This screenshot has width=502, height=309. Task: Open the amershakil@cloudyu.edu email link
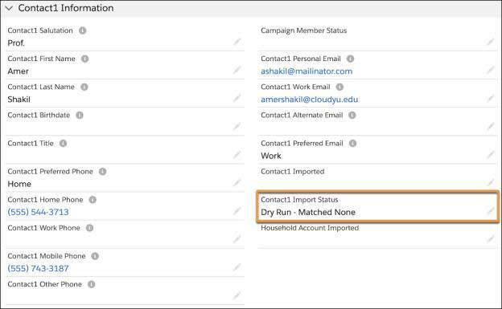point(309,100)
